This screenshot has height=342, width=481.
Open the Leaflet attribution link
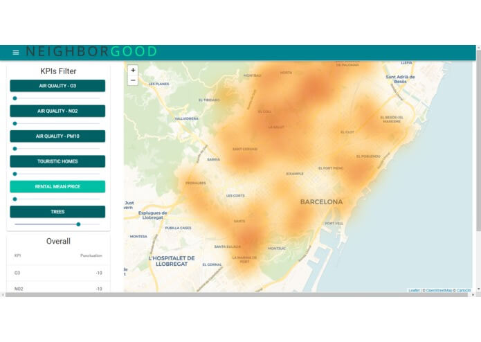[414, 290]
